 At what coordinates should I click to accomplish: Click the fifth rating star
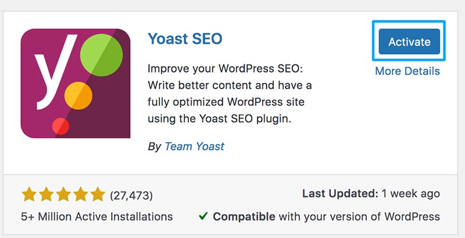97,194
